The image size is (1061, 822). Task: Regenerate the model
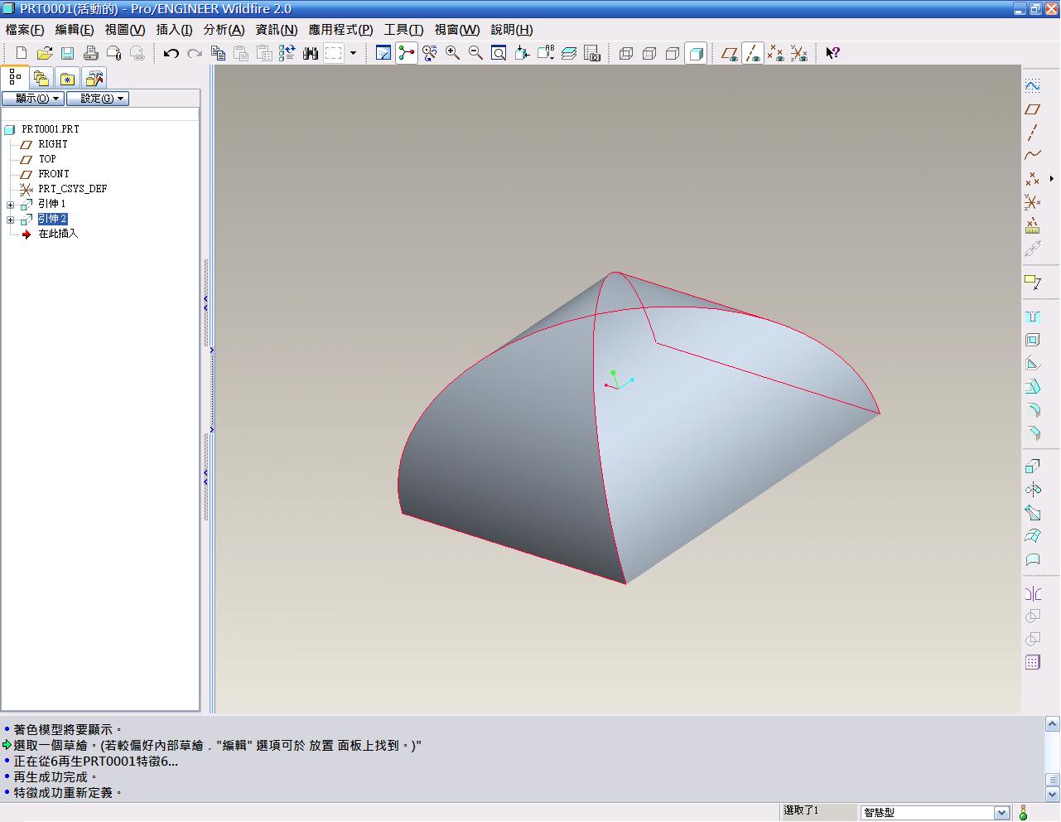point(287,53)
